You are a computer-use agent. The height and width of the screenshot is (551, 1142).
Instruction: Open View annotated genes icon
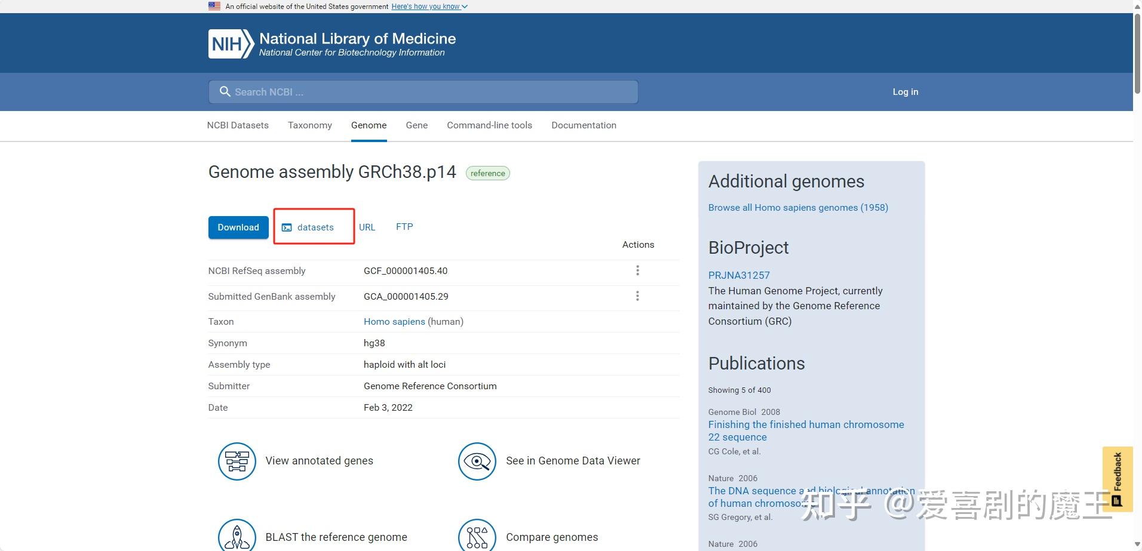pyautogui.click(x=237, y=461)
